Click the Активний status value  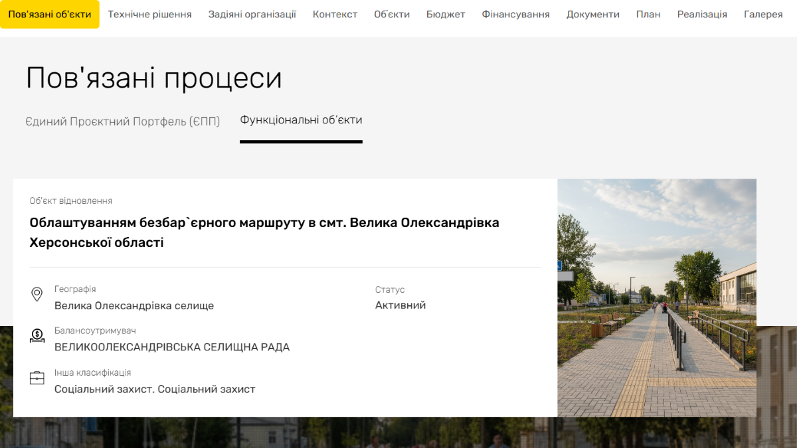pos(400,305)
